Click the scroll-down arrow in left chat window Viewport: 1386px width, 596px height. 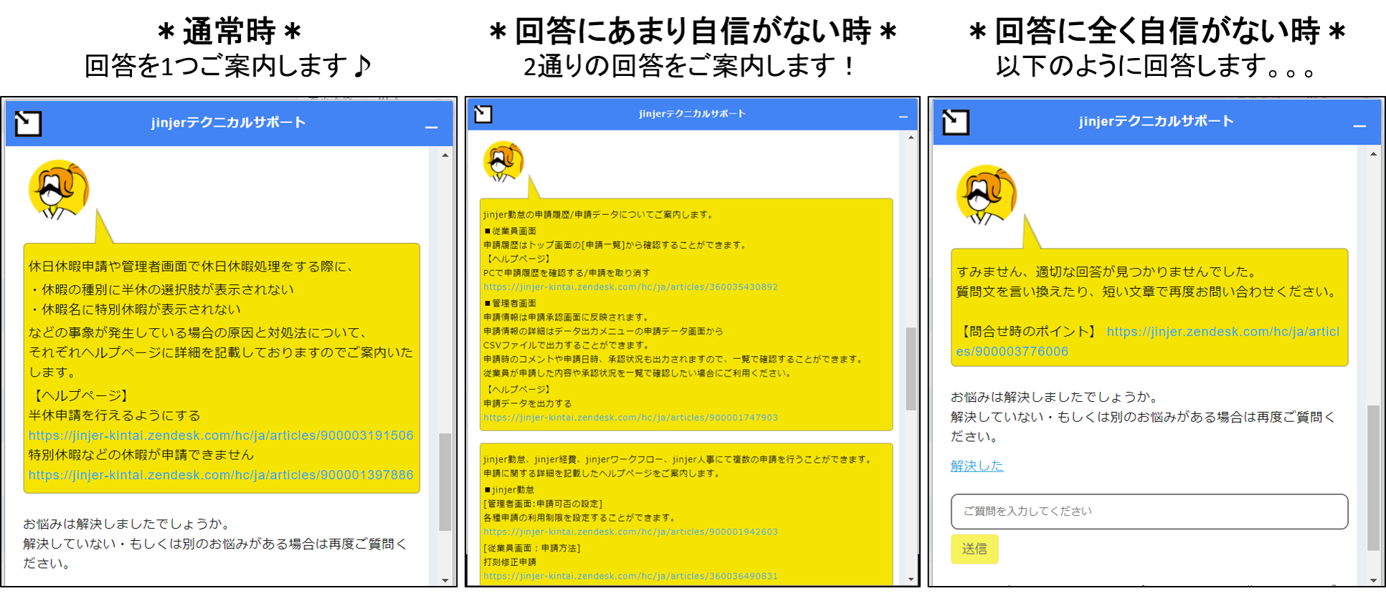(445, 580)
